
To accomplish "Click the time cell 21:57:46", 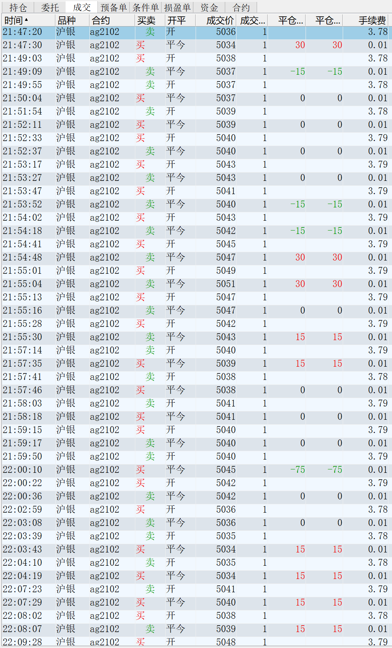I will pyautogui.click(x=22, y=390).
